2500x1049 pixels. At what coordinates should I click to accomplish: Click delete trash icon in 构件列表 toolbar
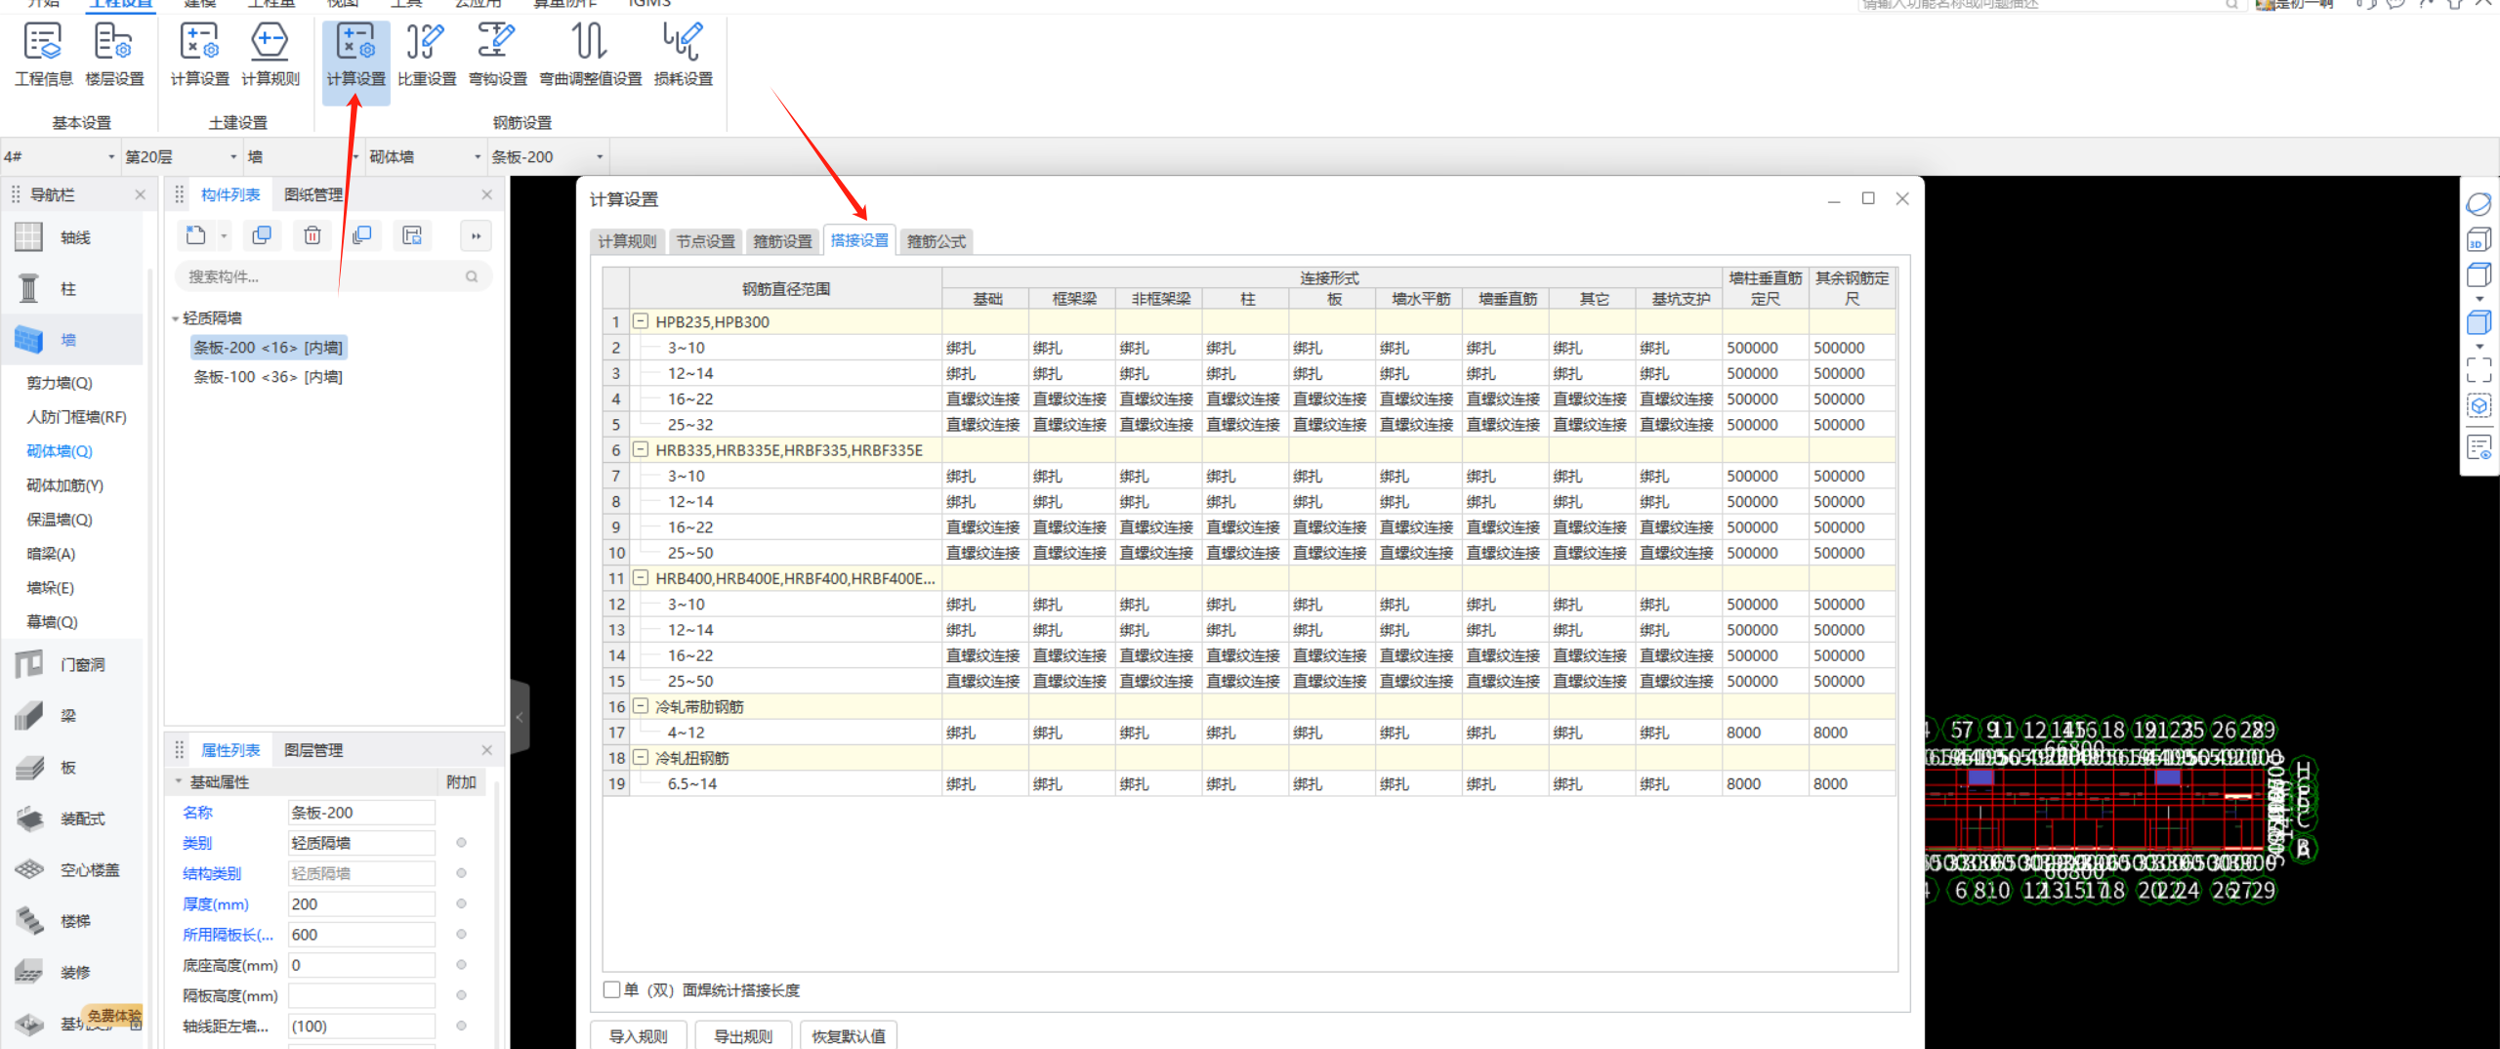(x=312, y=235)
